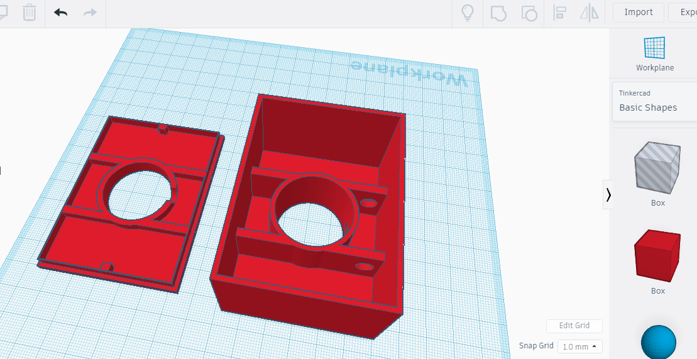The height and width of the screenshot is (359, 697).
Task: Click the Ungroup shapes icon
Action: (x=529, y=13)
